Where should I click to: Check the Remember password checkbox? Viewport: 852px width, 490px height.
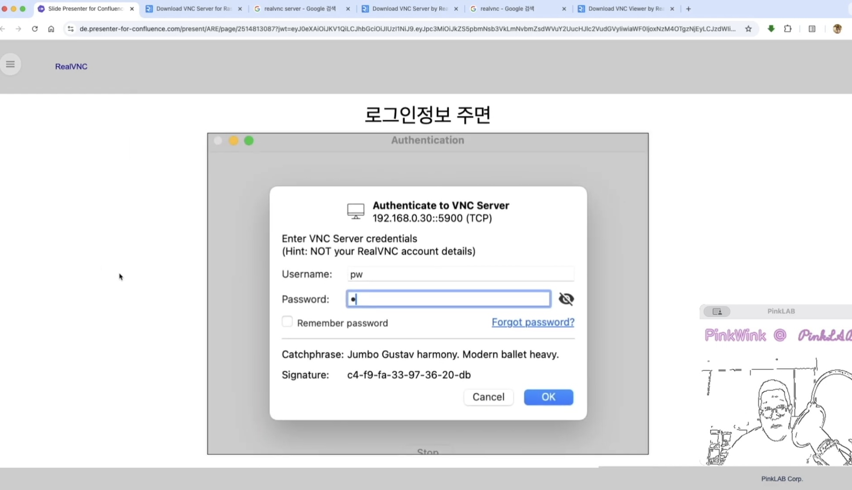287,322
